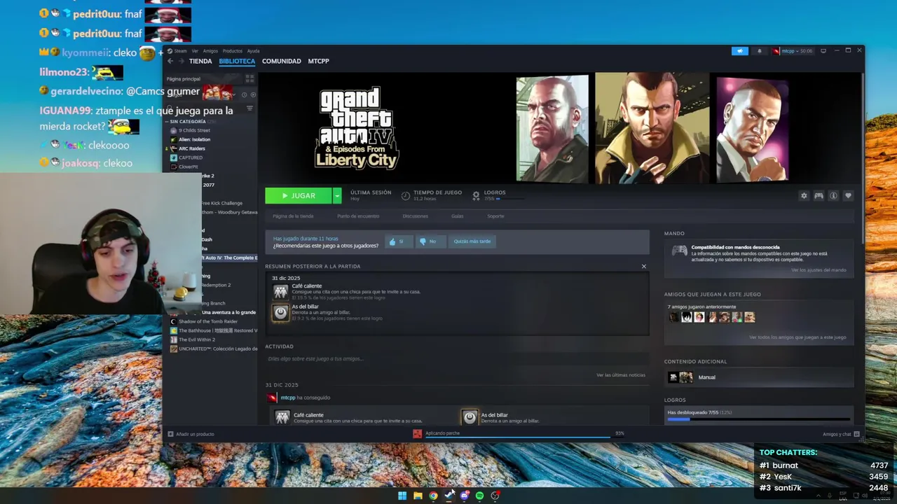Choose Quizás más tarde for the recommendation
Screen dimensions: 897x504
pyautogui.click(x=472, y=241)
